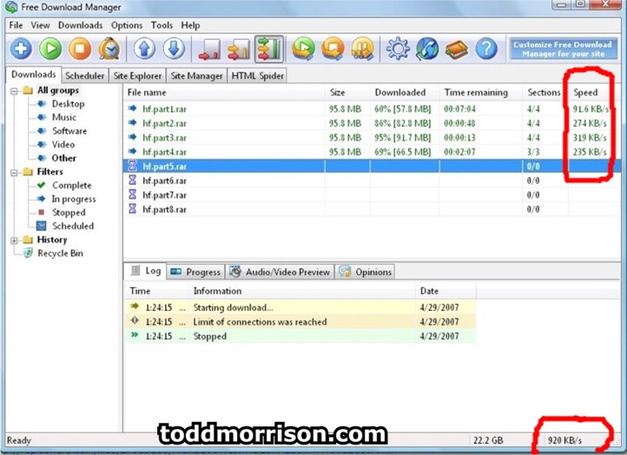Select light traffic usage mode icon
This screenshot has width=627, height=455.
pyautogui.click(x=209, y=49)
